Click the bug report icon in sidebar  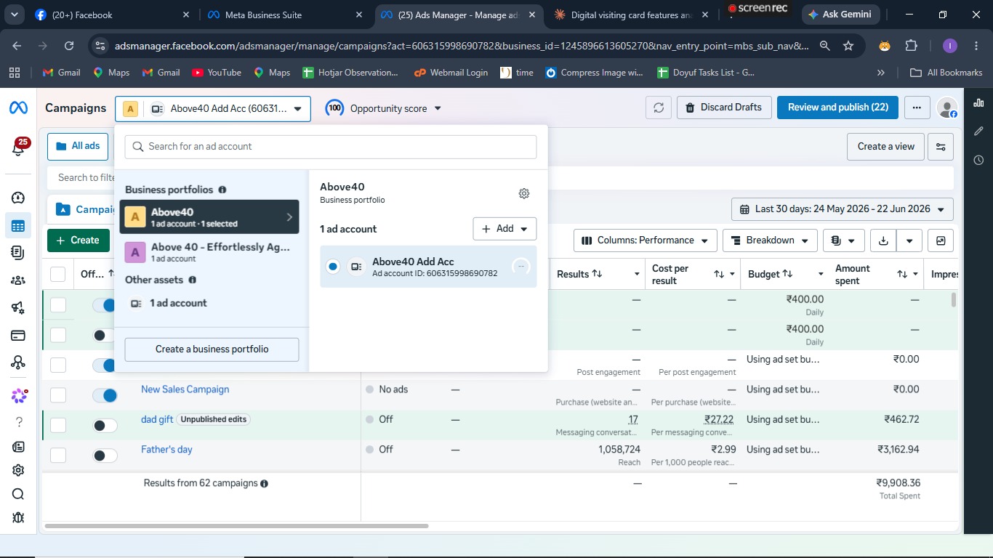pos(18,518)
